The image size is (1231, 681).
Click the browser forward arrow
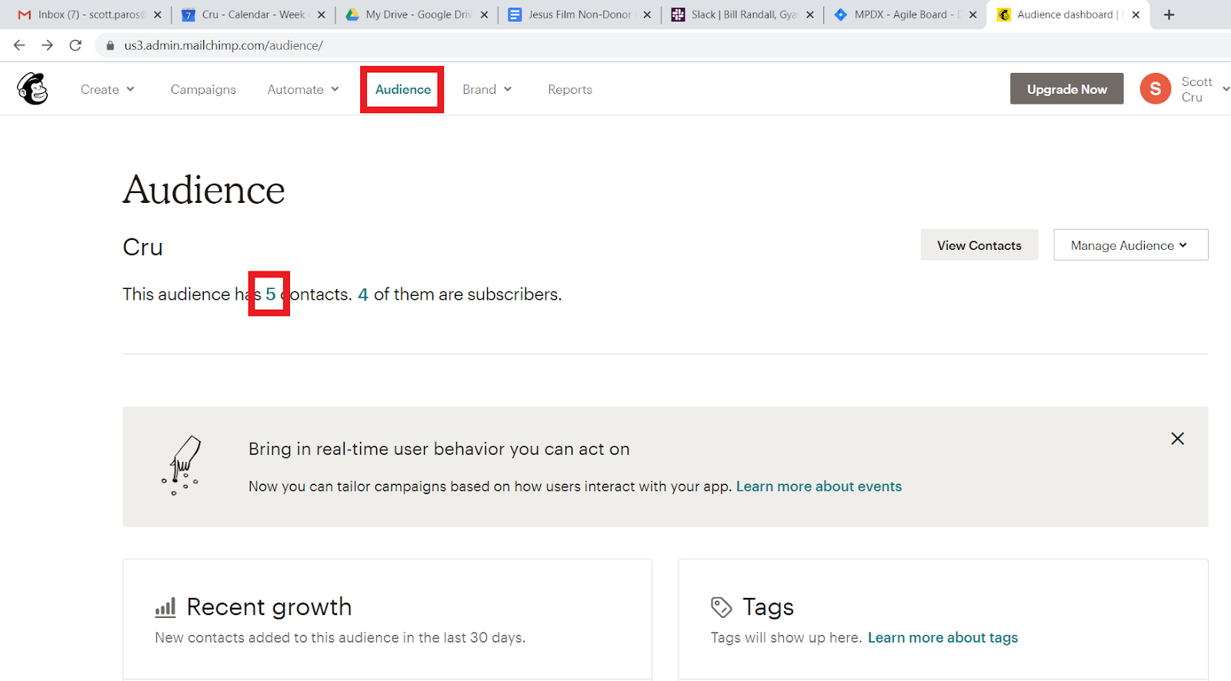pyautogui.click(x=47, y=45)
